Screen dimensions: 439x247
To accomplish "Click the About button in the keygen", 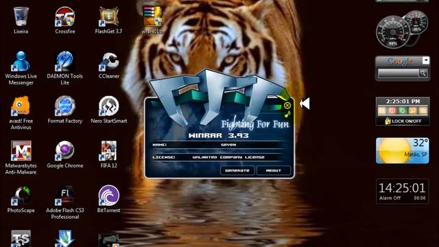I will pyautogui.click(x=274, y=171).
